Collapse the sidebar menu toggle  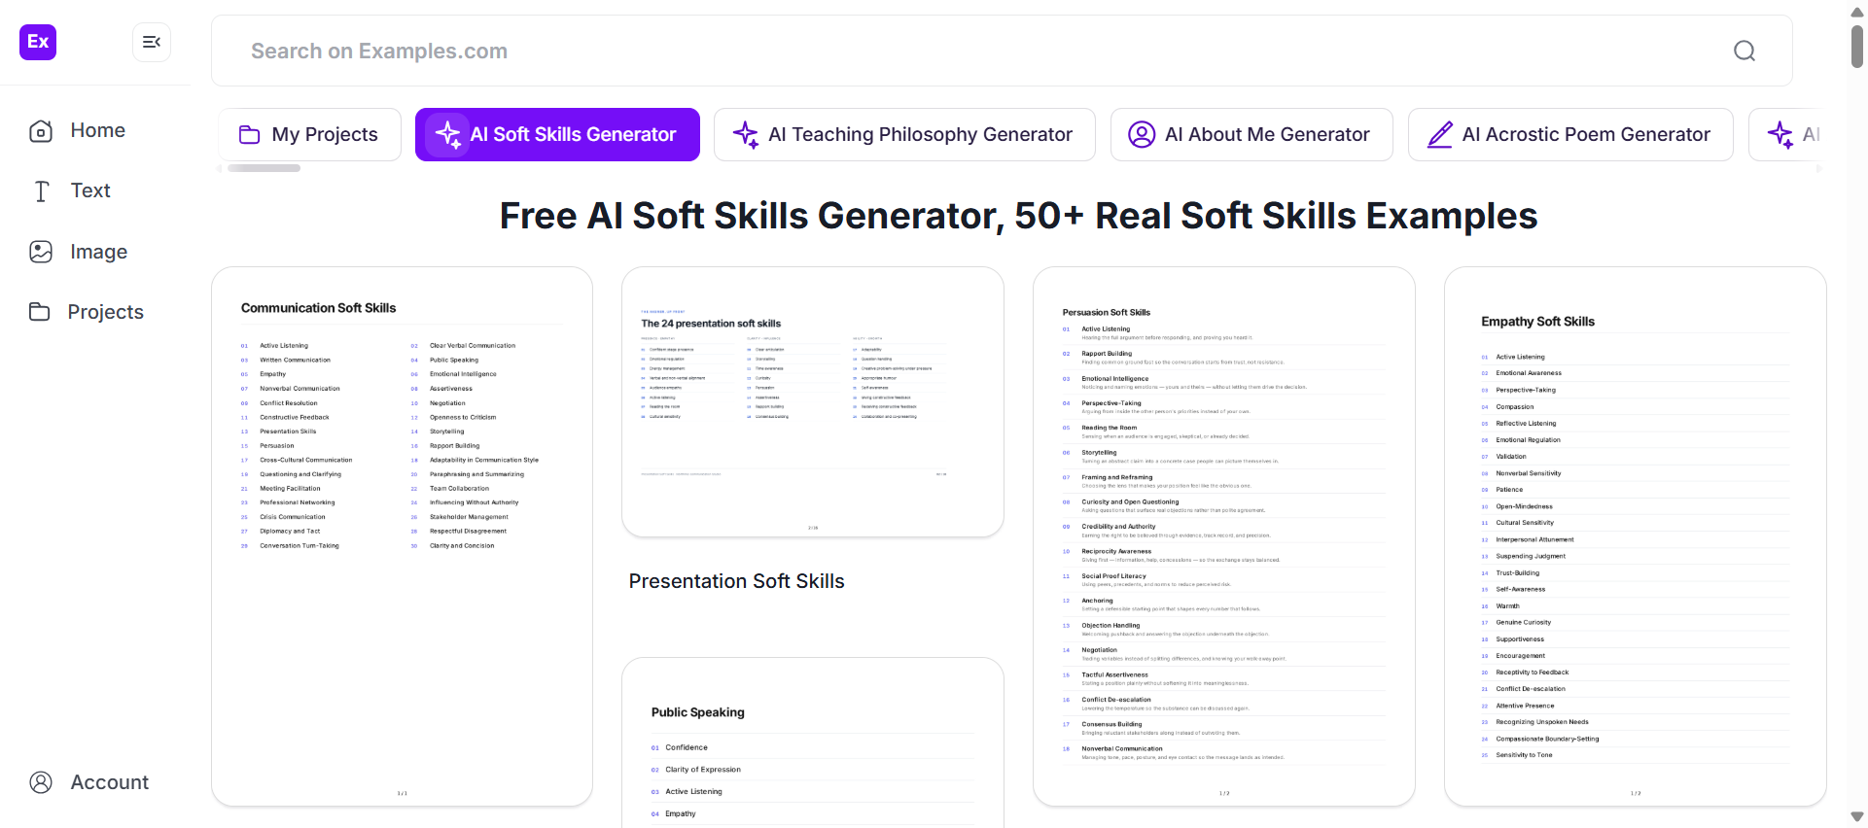[152, 42]
